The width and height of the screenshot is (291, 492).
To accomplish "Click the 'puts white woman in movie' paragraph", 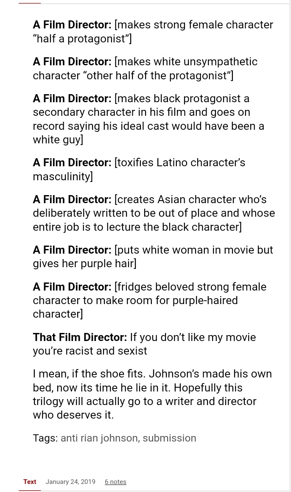I will pos(153,257).
